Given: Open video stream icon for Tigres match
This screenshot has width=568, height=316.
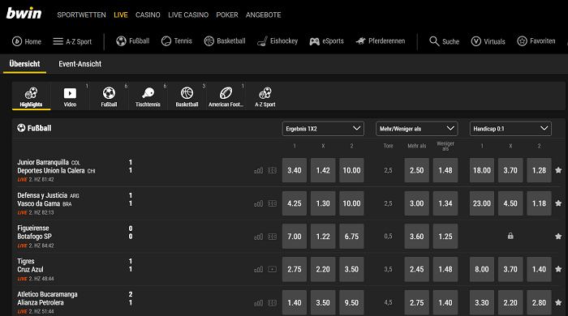Looking at the screenshot, I should coord(272,269).
